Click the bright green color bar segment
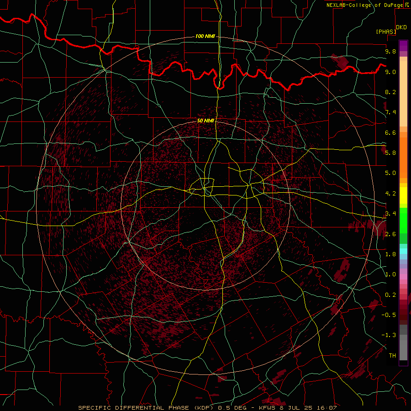The image size is (411, 411). click(x=403, y=221)
